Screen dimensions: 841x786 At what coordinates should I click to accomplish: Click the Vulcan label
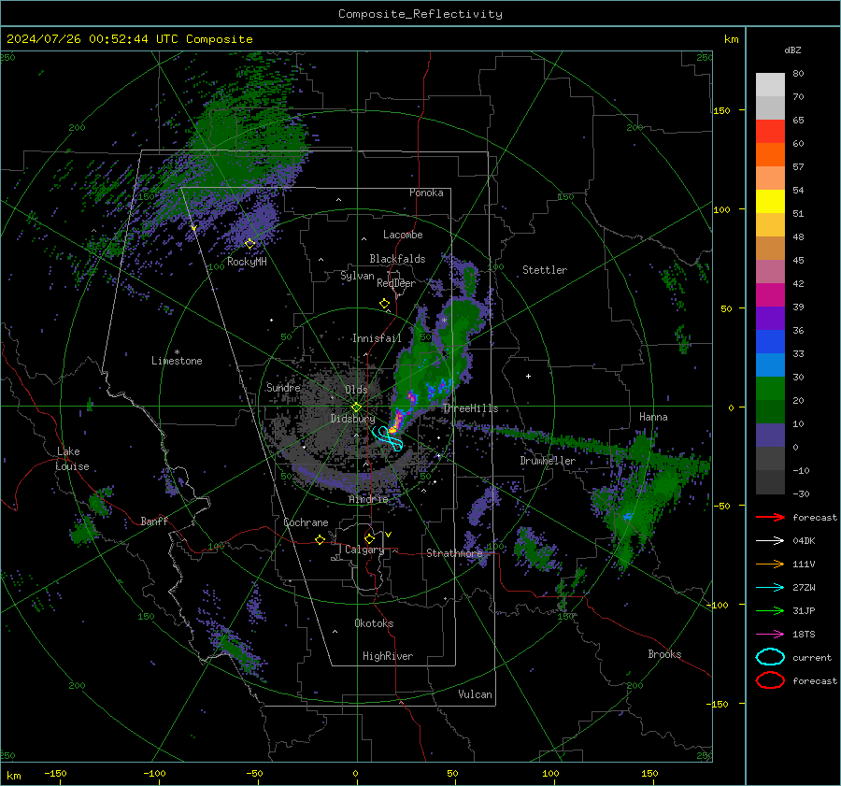pos(476,694)
